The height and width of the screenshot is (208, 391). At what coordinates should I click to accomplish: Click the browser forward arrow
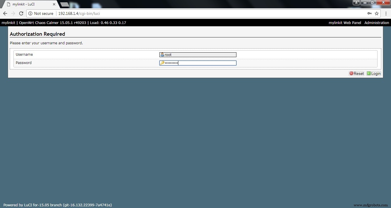(x=13, y=13)
